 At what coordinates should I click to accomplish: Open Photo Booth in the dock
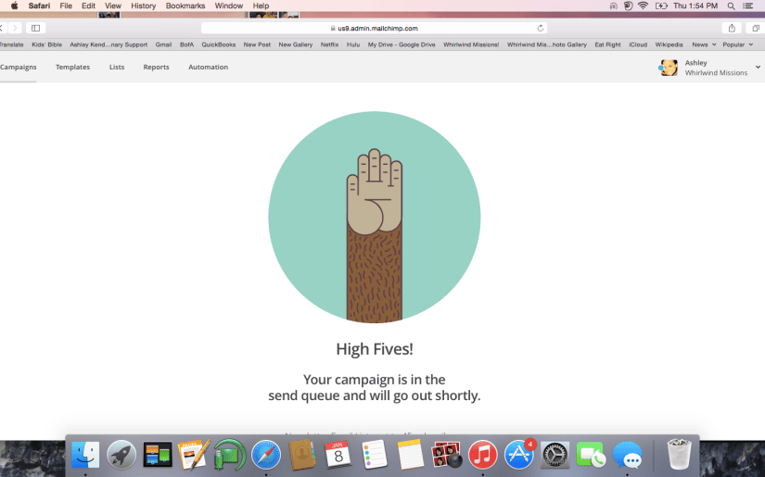(x=446, y=455)
